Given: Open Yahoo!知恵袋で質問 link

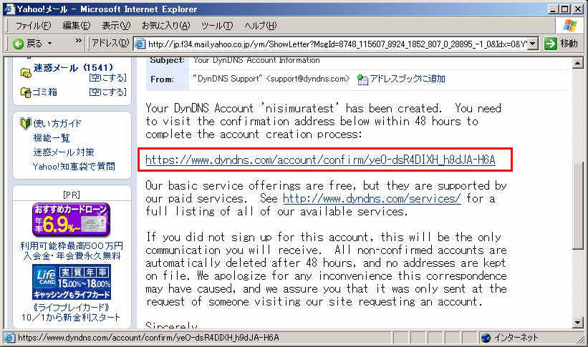Looking at the screenshot, I should point(74,167).
